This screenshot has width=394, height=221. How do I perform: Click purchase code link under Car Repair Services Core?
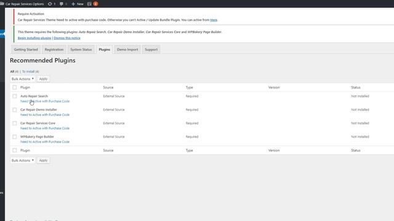pos(45,128)
